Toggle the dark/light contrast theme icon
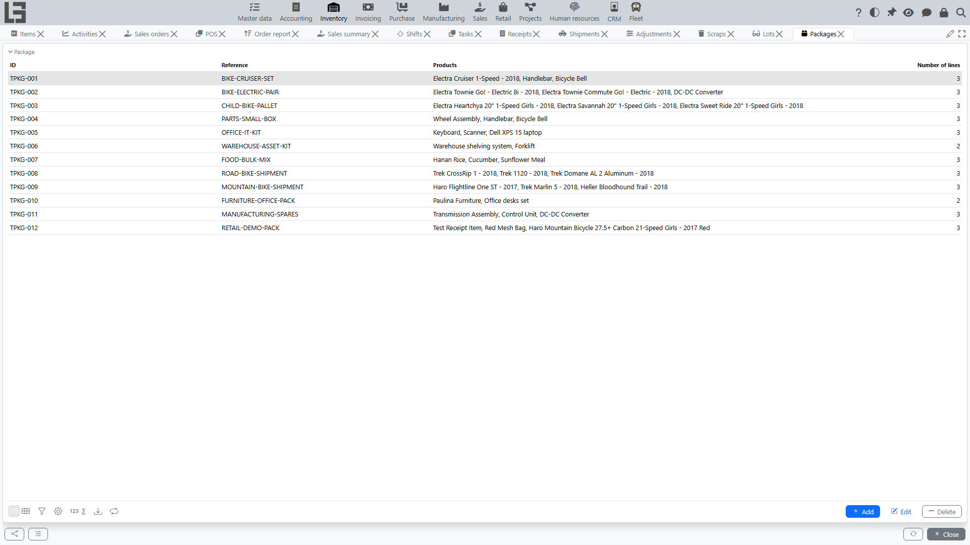Viewport: 970px width, 545px height. (875, 13)
